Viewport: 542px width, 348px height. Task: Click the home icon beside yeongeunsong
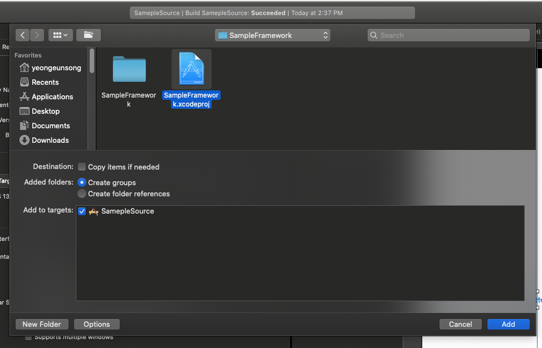(x=24, y=67)
